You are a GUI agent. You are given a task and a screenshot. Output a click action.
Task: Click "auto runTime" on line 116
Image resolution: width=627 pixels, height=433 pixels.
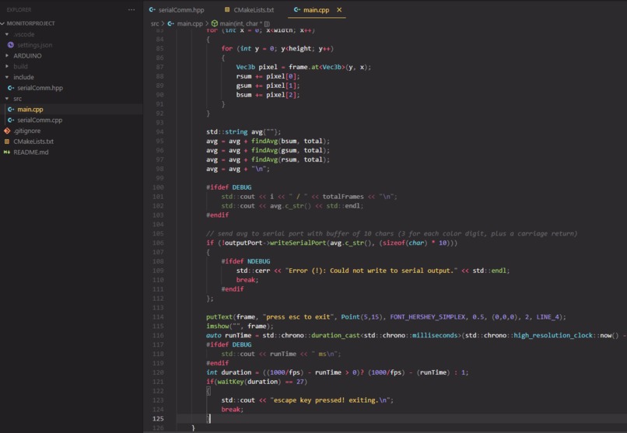pos(229,335)
